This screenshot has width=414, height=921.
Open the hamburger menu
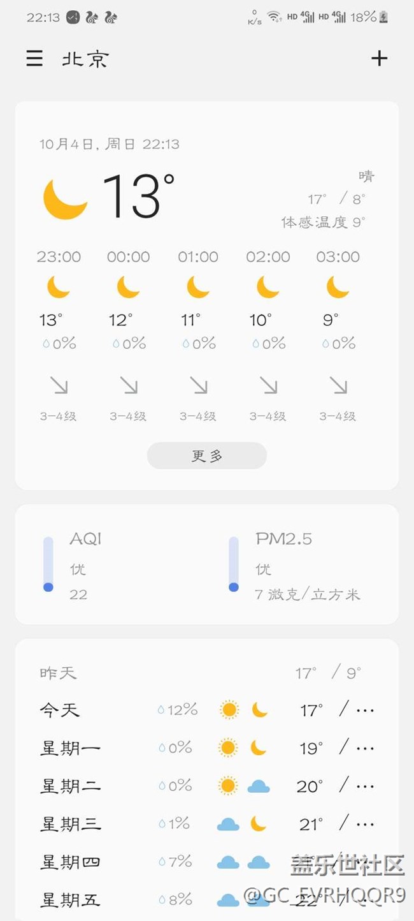click(34, 59)
